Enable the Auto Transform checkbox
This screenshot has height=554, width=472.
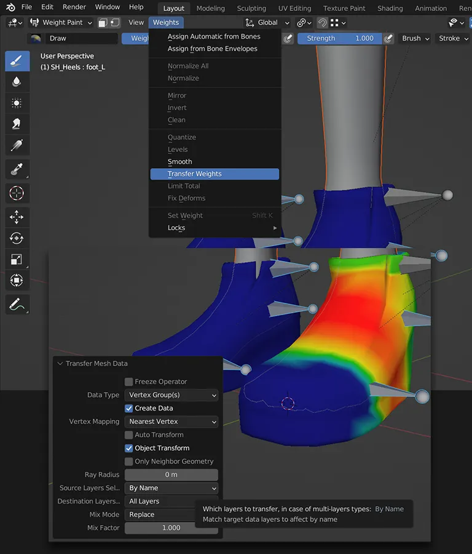pos(129,435)
